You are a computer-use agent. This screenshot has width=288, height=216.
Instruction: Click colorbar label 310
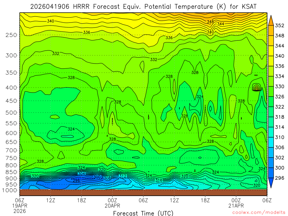(279, 137)
